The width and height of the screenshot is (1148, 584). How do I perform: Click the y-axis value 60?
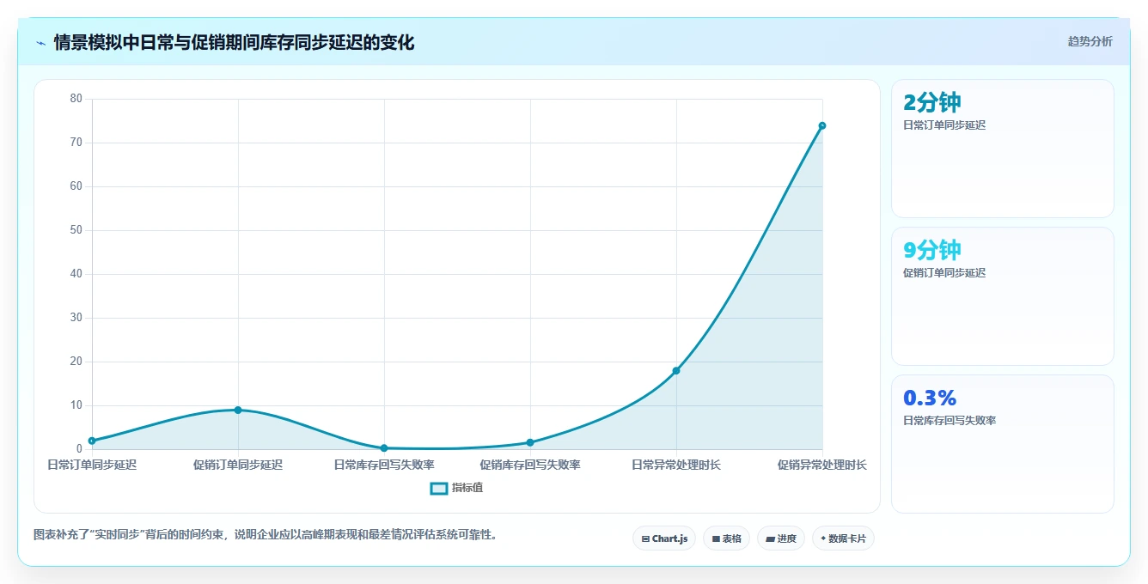pyautogui.click(x=76, y=186)
